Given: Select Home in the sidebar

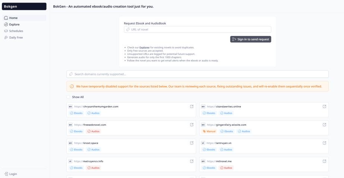Looking at the screenshot, I should pos(13,18).
